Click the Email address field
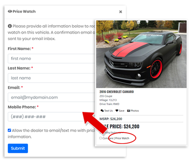Image resolution: width=192 pixels, height=166 pixels. click(x=51, y=97)
